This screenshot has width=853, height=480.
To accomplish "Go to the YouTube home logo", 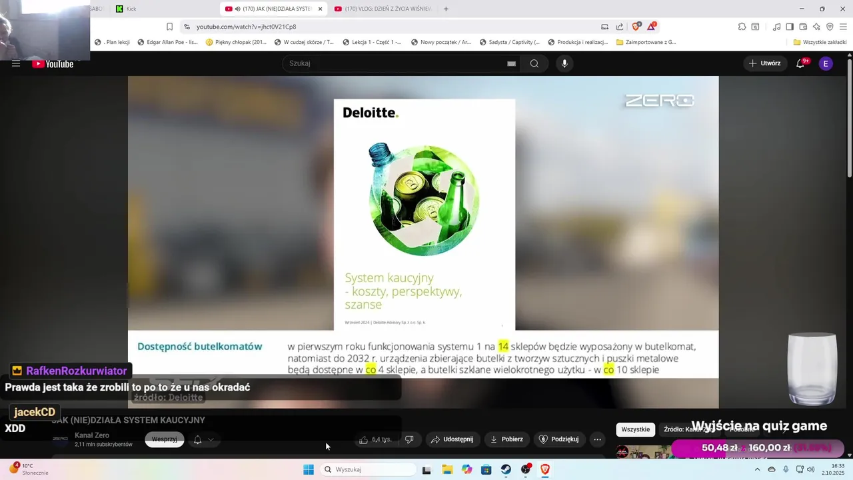I will pyautogui.click(x=53, y=63).
